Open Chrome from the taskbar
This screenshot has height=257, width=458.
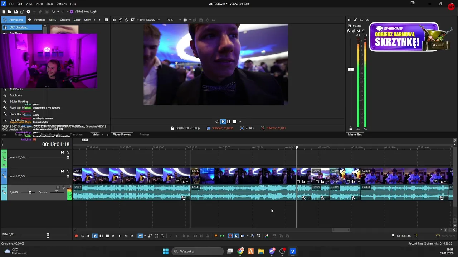tap(240, 251)
